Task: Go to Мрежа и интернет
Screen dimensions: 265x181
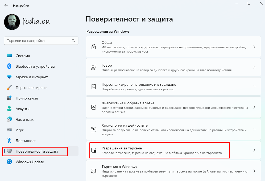Action: pos(41,77)
